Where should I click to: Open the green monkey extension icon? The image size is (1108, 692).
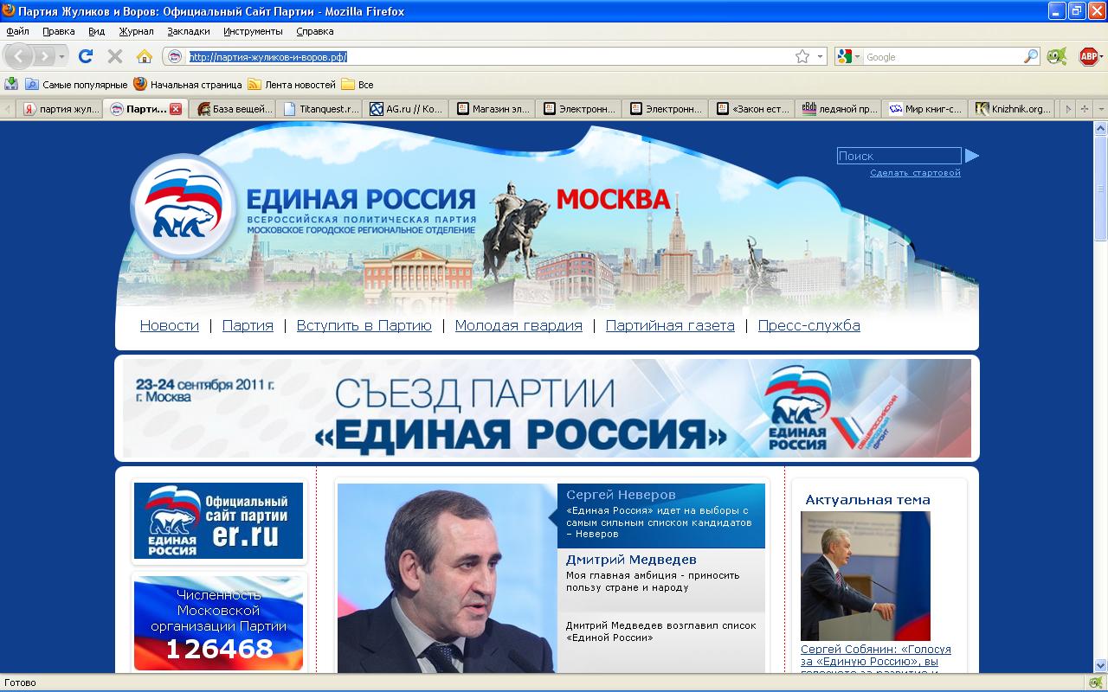(x=1056, y=57)
